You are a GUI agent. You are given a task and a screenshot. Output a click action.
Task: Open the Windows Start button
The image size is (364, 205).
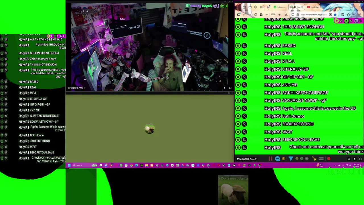click(69, 165)
